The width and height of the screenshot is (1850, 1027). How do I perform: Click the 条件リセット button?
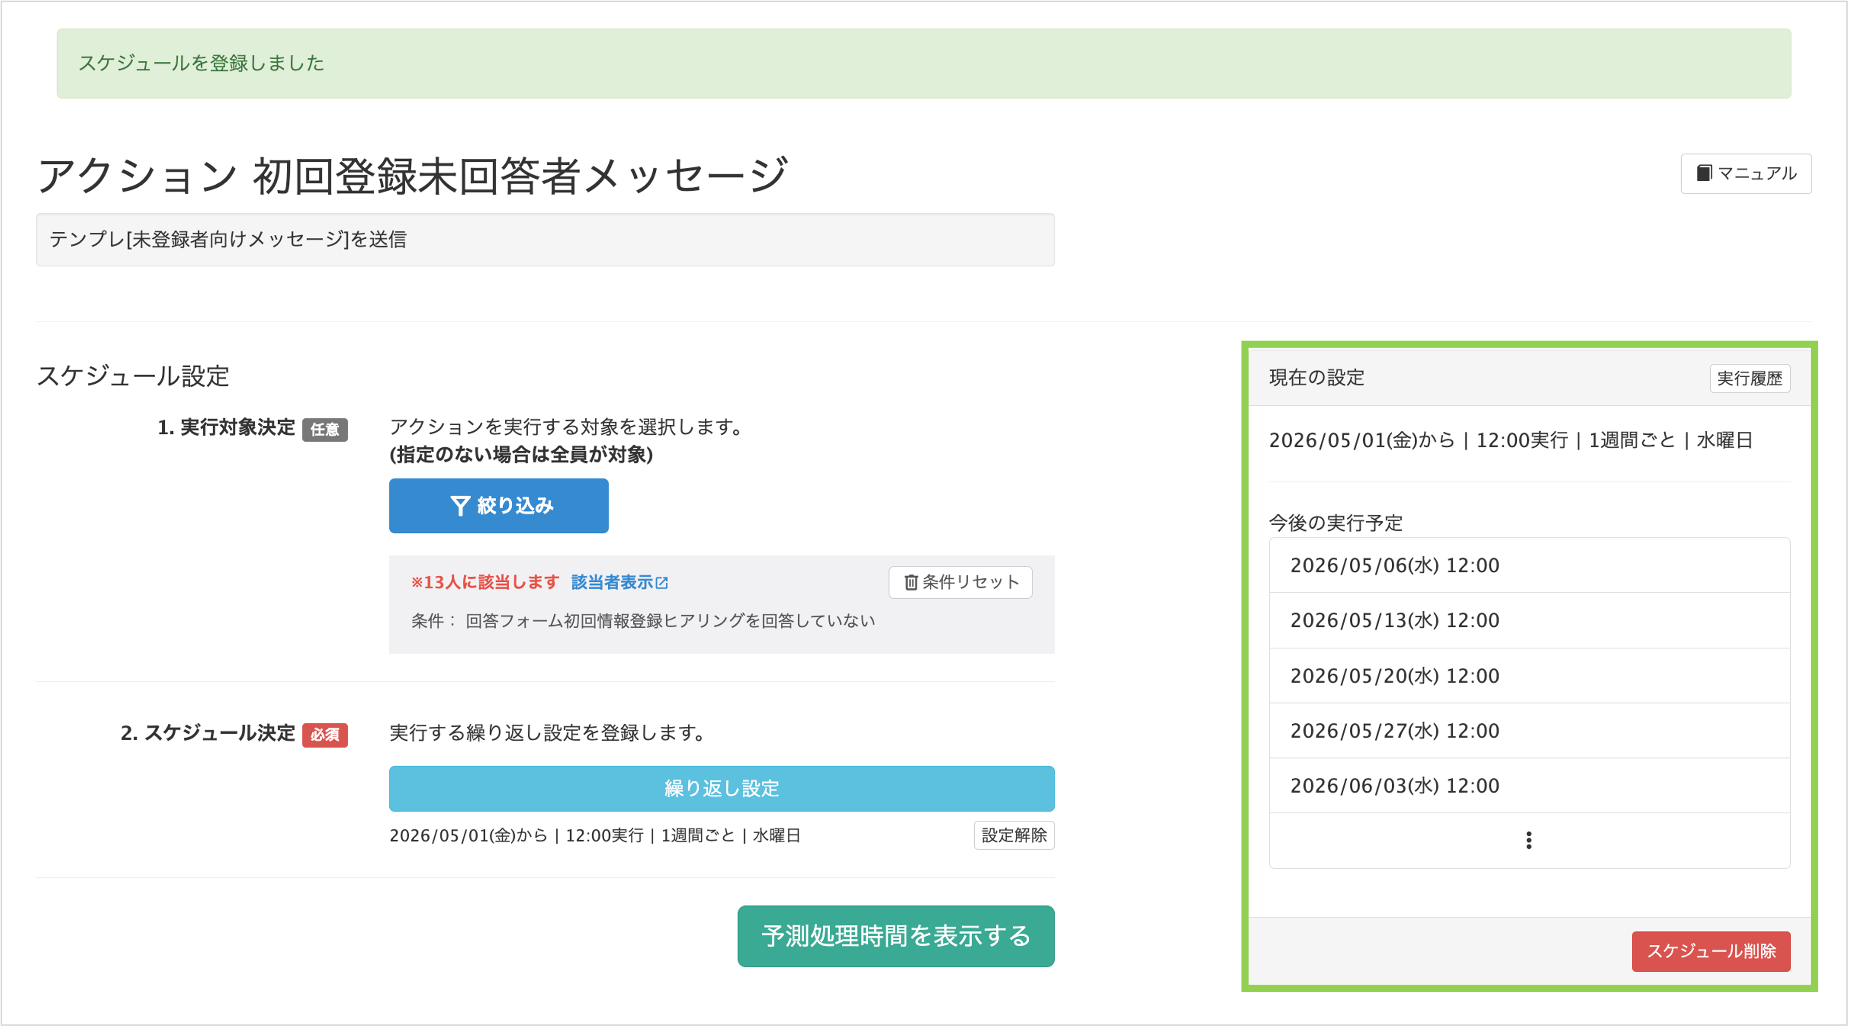pos(960,582)
